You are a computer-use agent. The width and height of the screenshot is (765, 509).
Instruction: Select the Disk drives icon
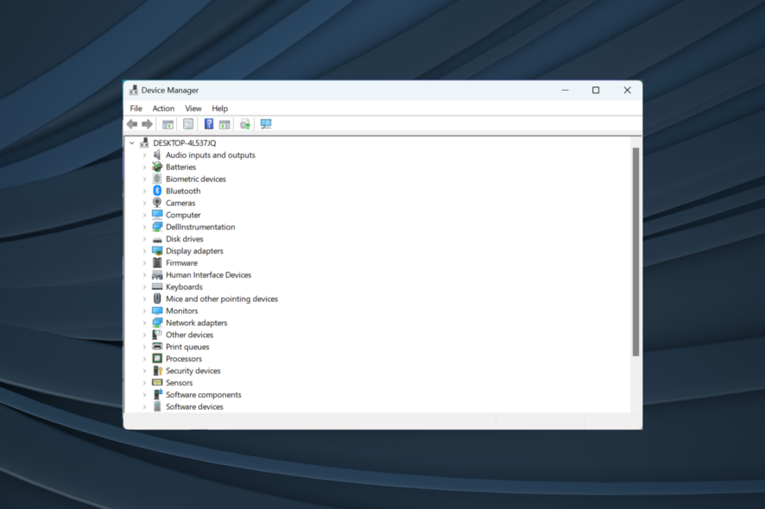(157, 239)
